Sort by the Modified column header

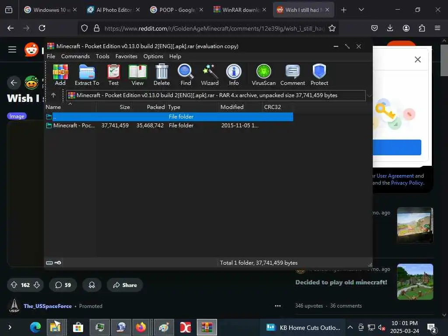click(240, 107)
